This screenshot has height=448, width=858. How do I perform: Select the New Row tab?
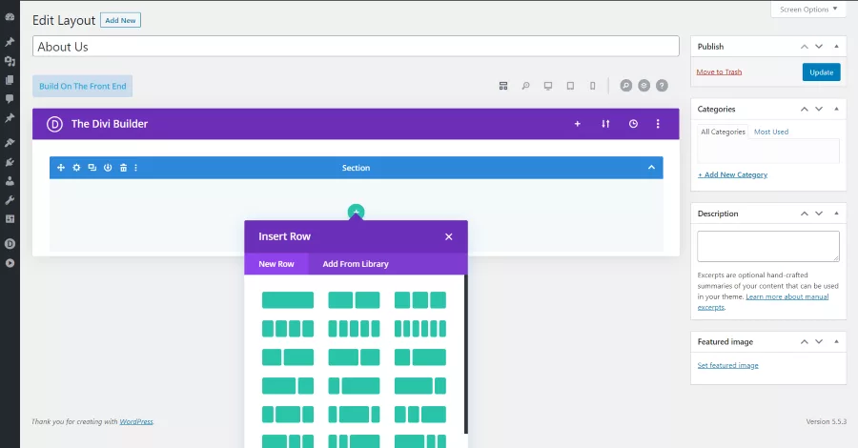click(x=276, y=264)
